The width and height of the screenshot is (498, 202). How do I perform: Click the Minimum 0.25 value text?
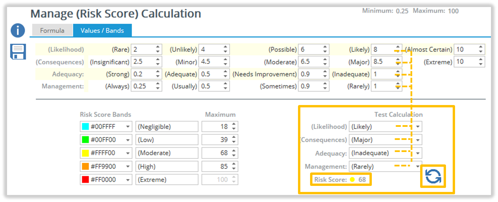pos(402,11)
